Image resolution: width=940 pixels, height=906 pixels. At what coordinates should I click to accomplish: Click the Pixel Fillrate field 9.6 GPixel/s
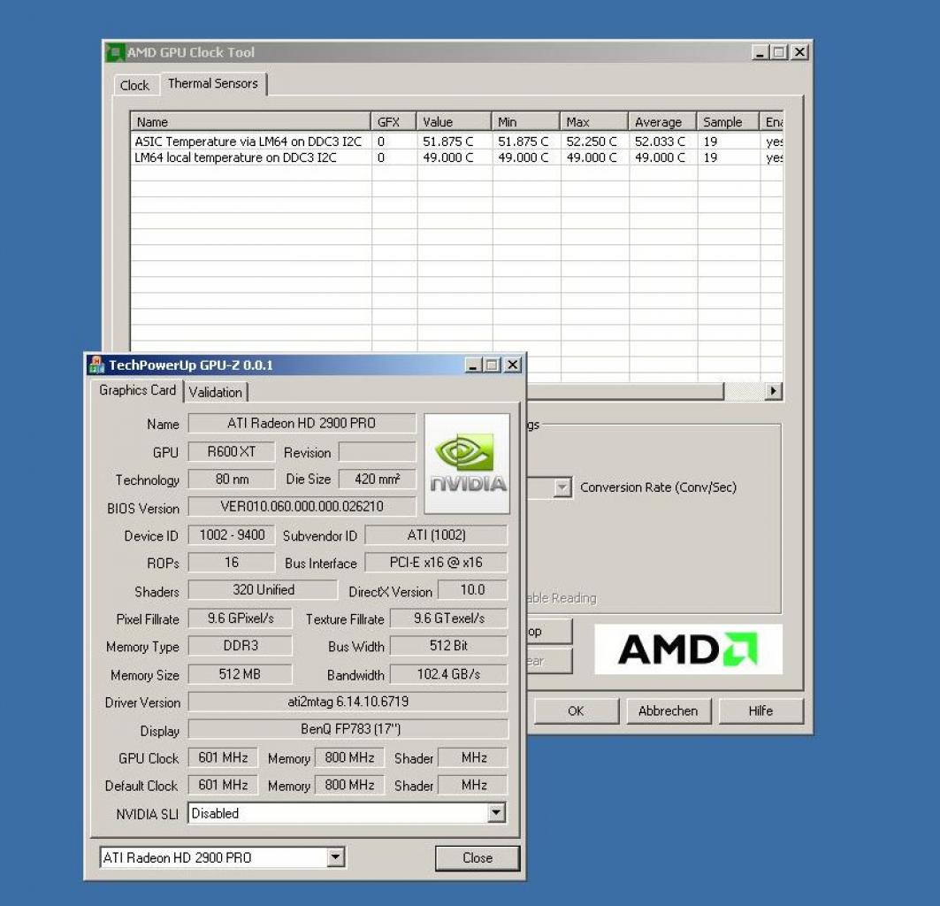[241, 618]
